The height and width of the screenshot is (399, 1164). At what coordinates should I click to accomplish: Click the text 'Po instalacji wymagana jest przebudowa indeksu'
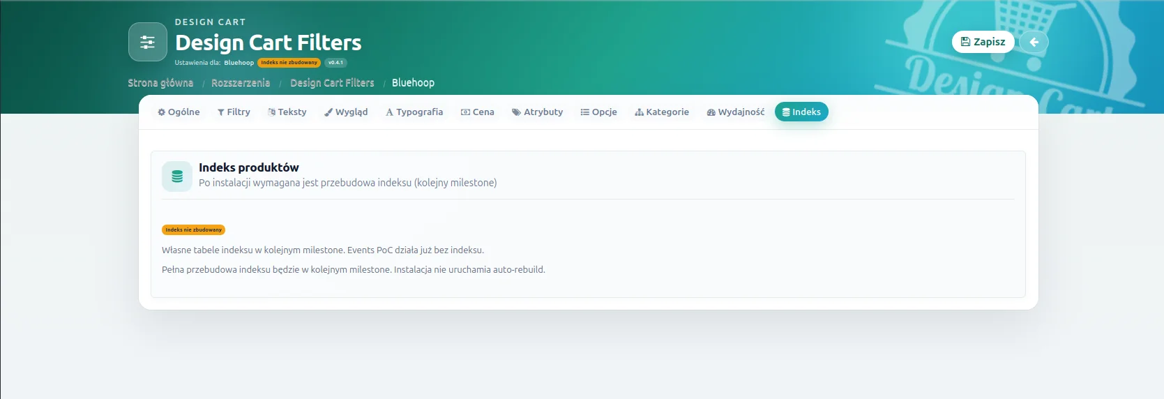[x=305, y=183]
